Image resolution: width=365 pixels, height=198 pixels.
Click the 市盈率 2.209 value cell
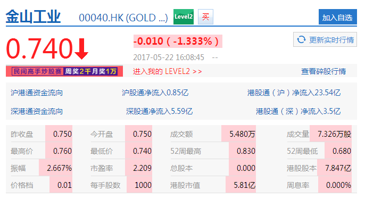pos(139,168)
